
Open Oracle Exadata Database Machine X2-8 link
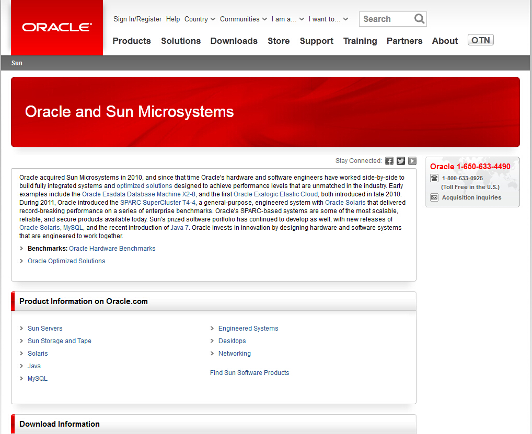pyautogui.click(x=139, y=194)
